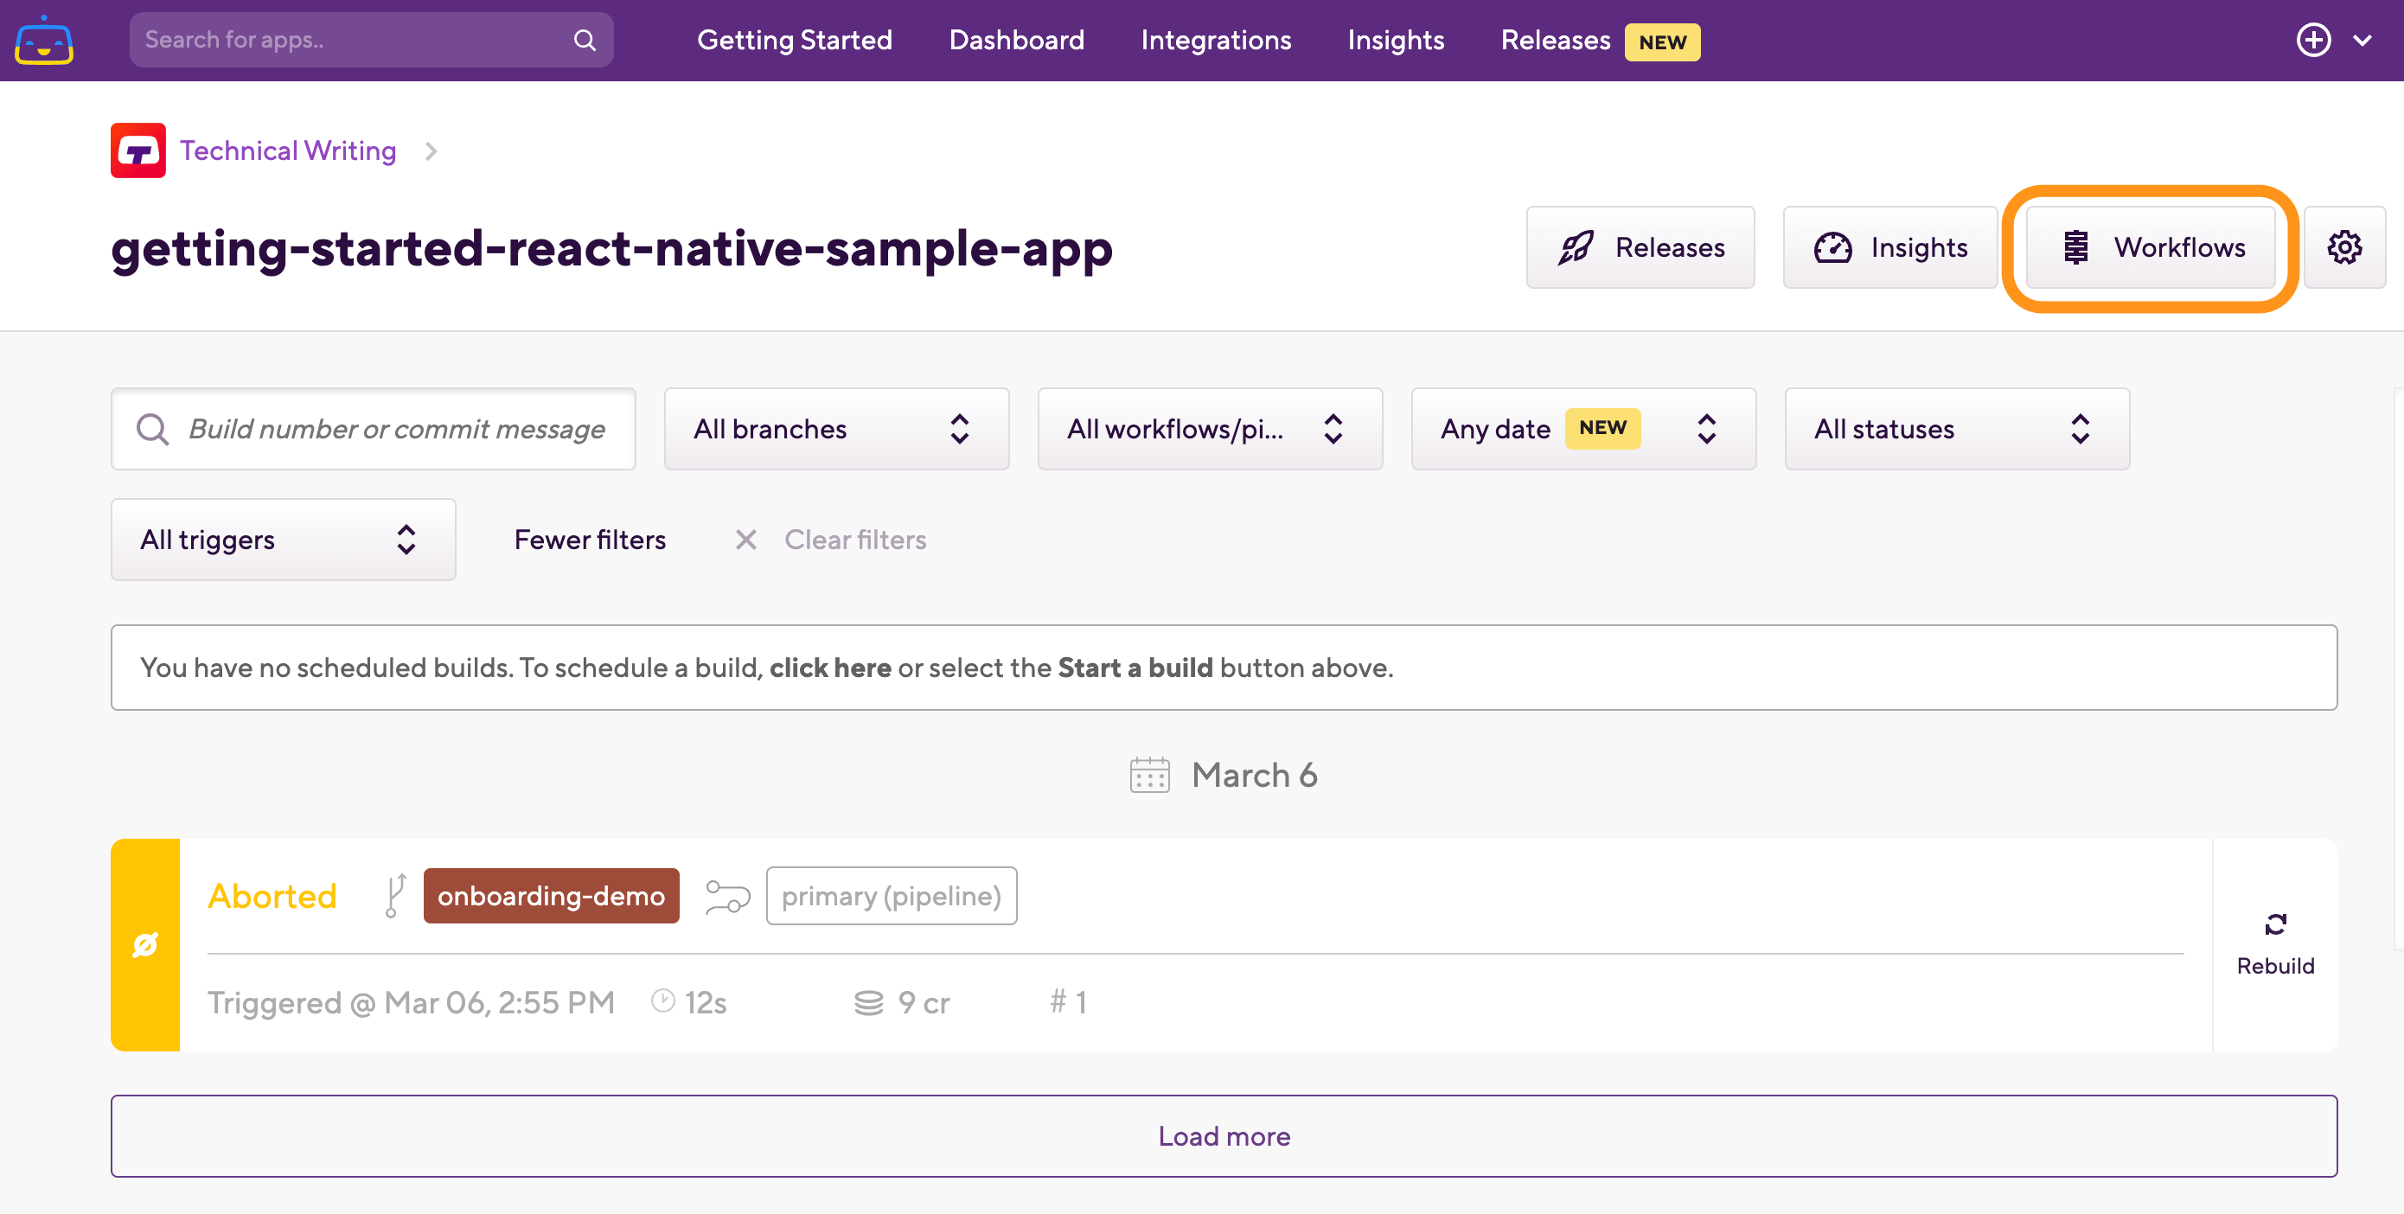Click the build number or commit message field

(396, 429)
